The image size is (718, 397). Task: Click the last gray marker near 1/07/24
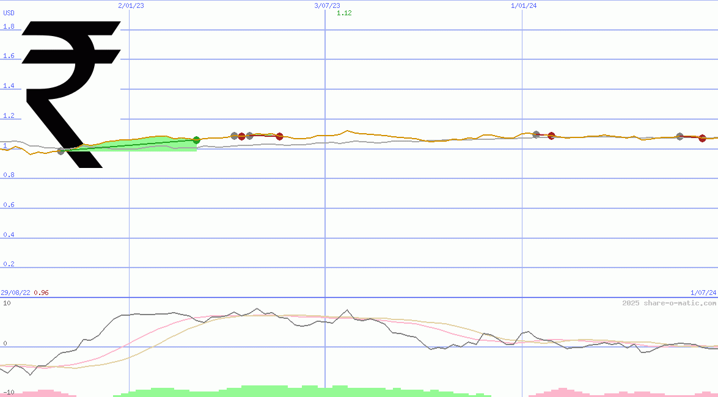[x=680, y=136]
